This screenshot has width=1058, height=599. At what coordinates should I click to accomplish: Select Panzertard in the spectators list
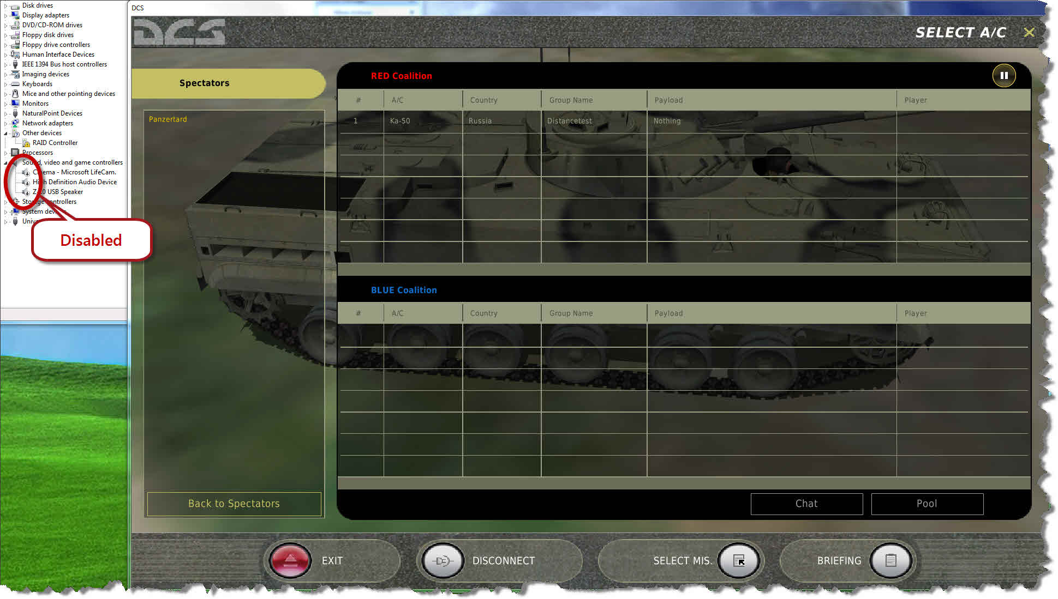click(168, 119)
